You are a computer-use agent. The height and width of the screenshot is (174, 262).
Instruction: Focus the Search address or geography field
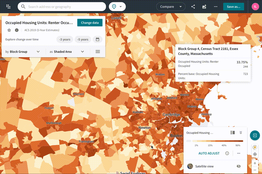click(62, 7)
